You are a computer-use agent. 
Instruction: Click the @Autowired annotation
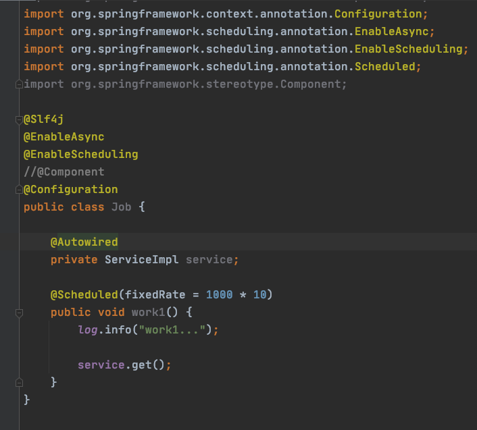84,242
